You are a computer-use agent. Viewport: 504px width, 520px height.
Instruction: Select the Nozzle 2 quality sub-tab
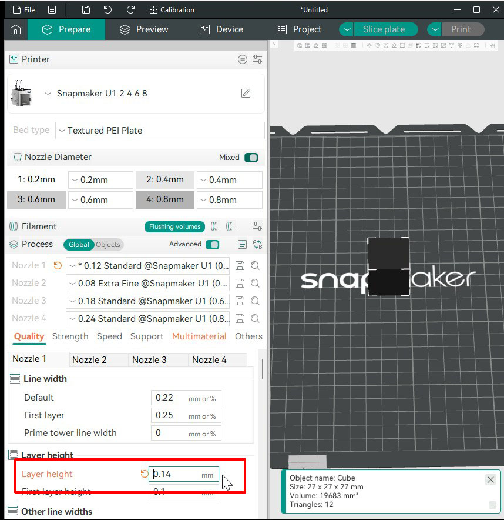pos(99,360)
